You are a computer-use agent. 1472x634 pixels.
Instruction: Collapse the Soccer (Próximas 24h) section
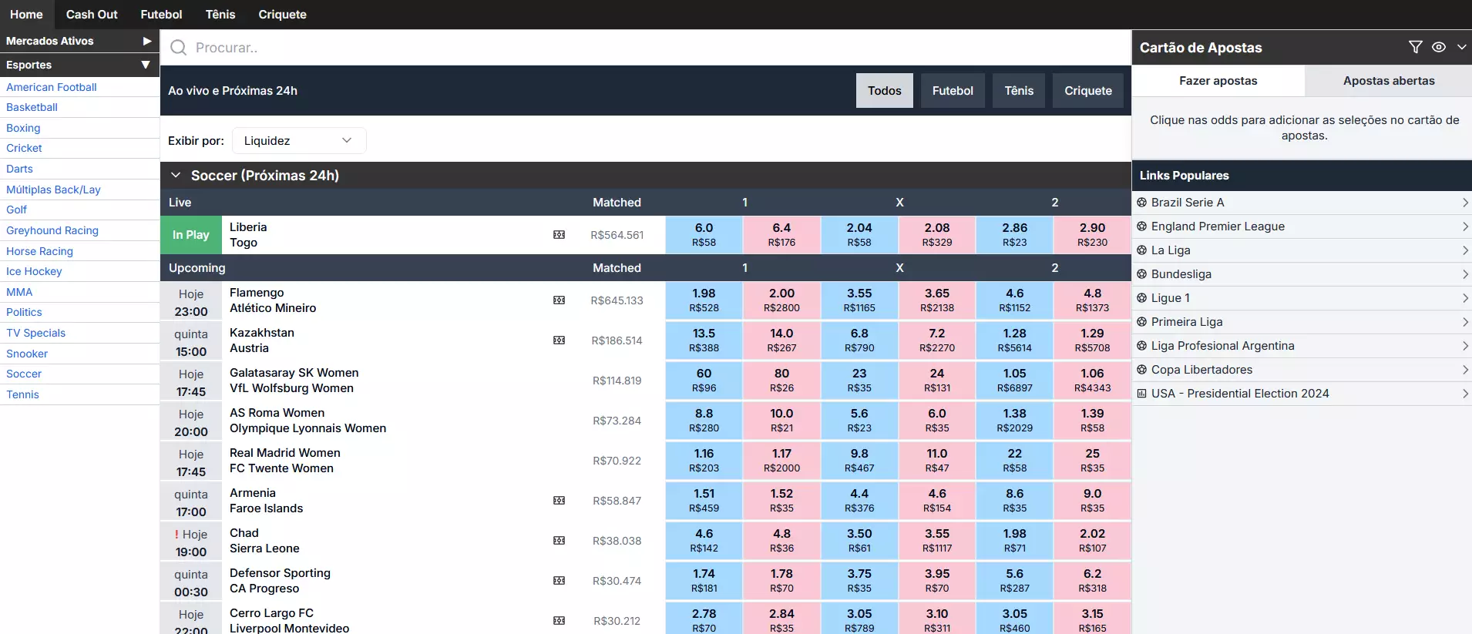176,176
